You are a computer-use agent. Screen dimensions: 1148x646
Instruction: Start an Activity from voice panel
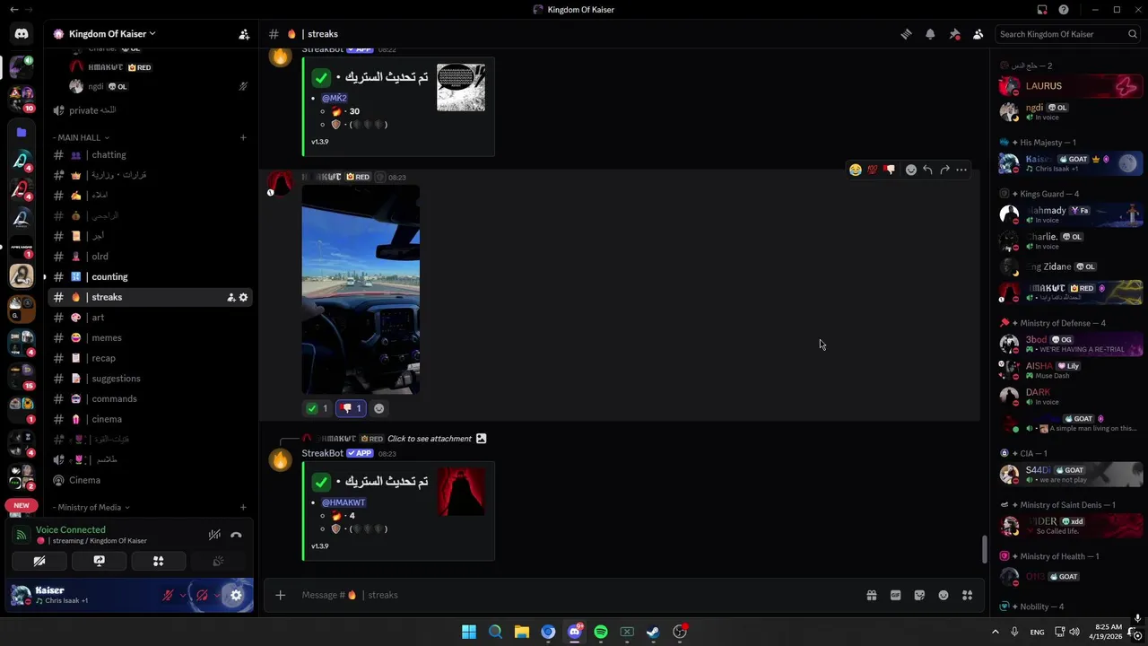click(158, 561)
